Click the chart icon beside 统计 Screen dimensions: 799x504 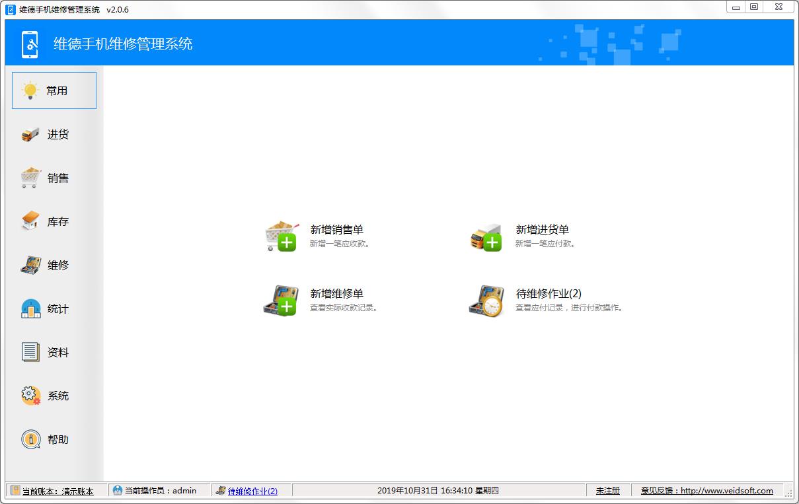tap(30, 308)
